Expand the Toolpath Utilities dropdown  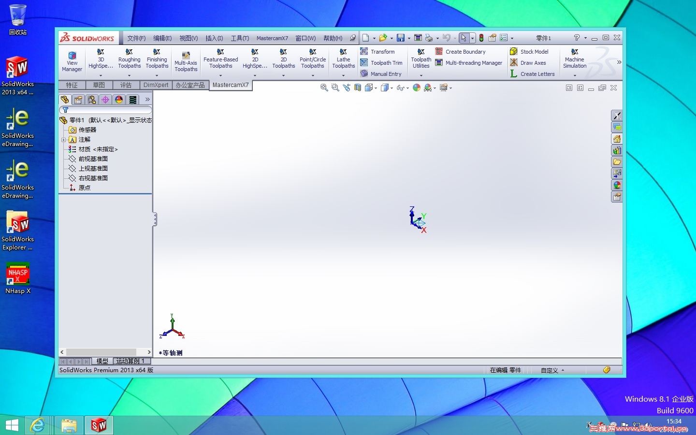[421, 75]
